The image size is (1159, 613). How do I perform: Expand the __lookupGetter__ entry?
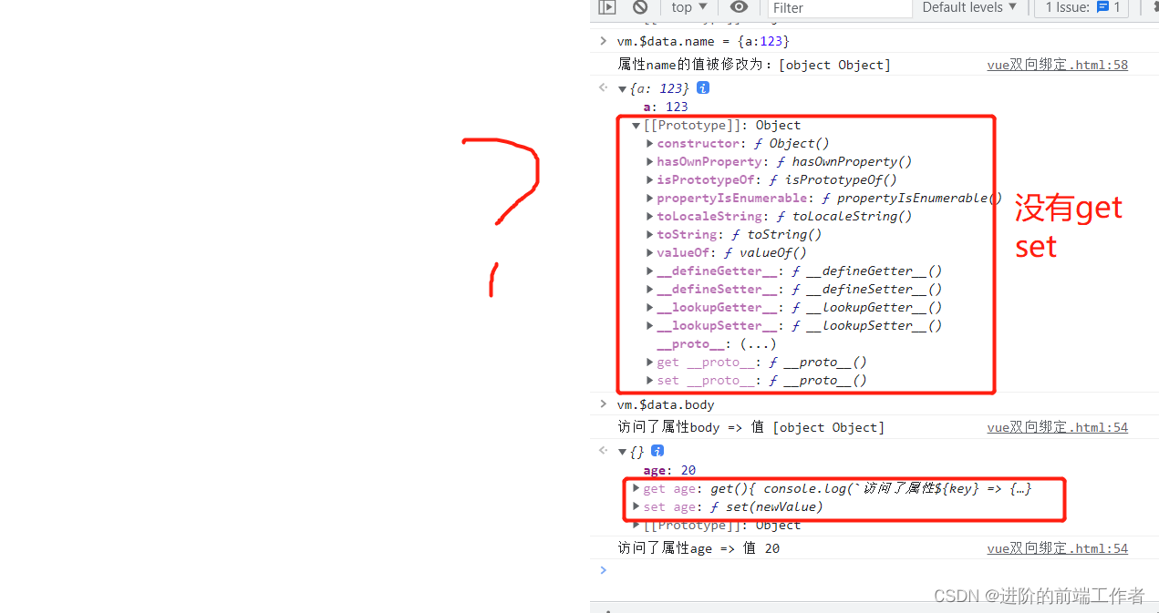649,308
